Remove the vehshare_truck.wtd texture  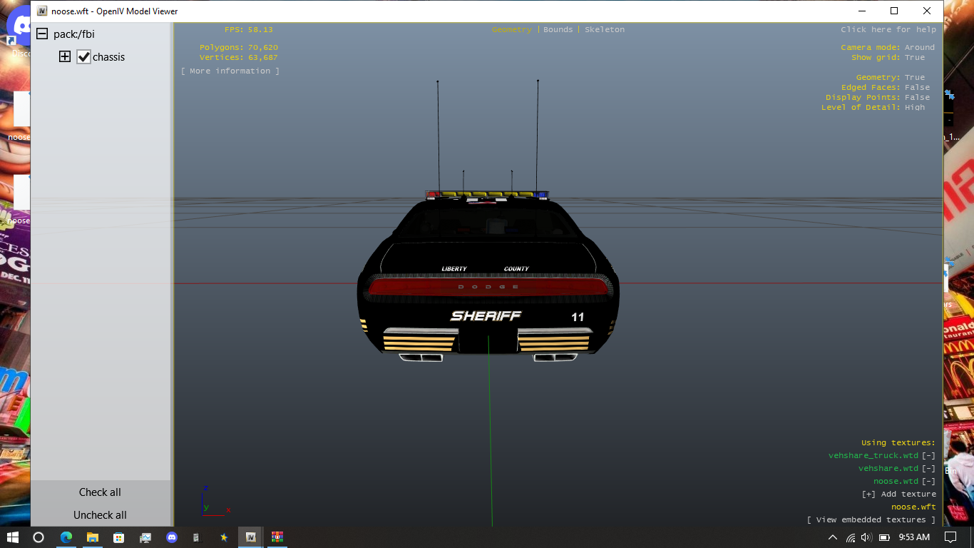(928, 456)
